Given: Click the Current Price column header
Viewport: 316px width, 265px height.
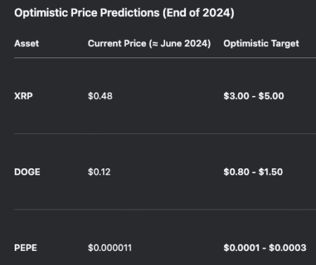Looking at the screenshot, I should 150,43.
